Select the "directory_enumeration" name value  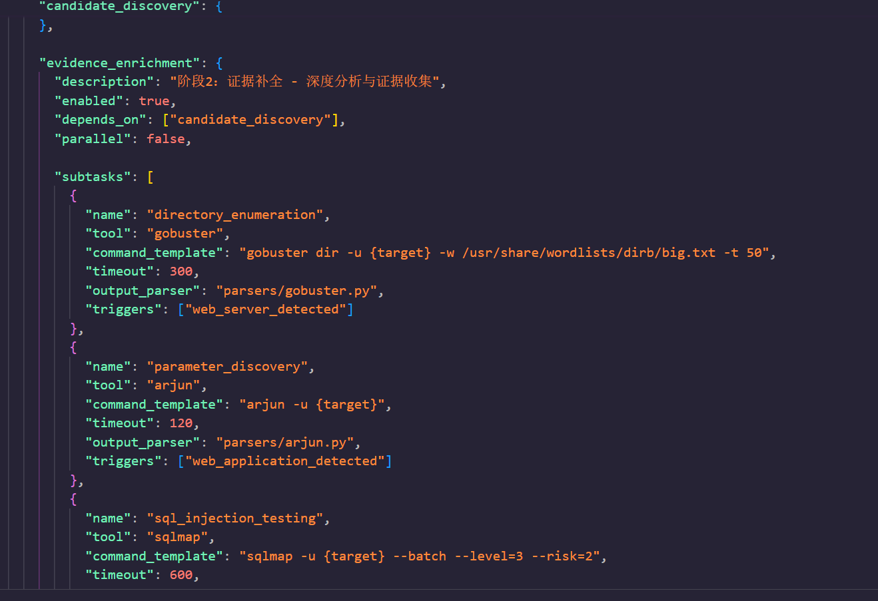pos(234,215)
